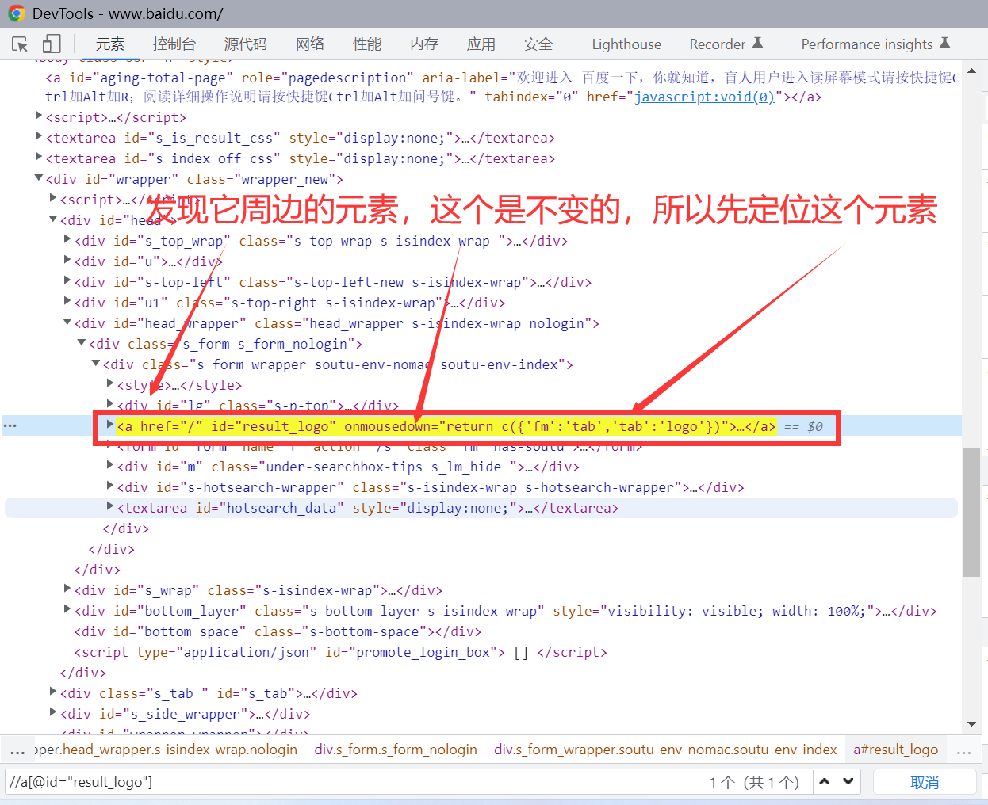Screen dimensions: 988x805
Task: Click the scrollbar down arrow
Action: click(972, 724)
